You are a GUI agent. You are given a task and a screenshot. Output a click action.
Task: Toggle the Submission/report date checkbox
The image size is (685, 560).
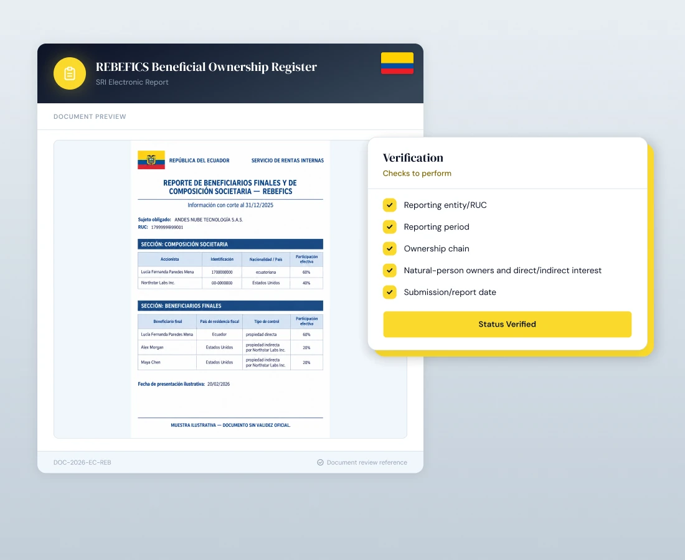390,292
